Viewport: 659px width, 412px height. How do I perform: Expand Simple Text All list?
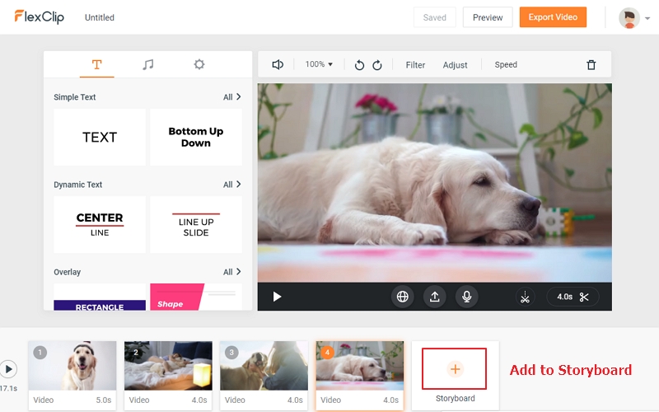(232, 97)
